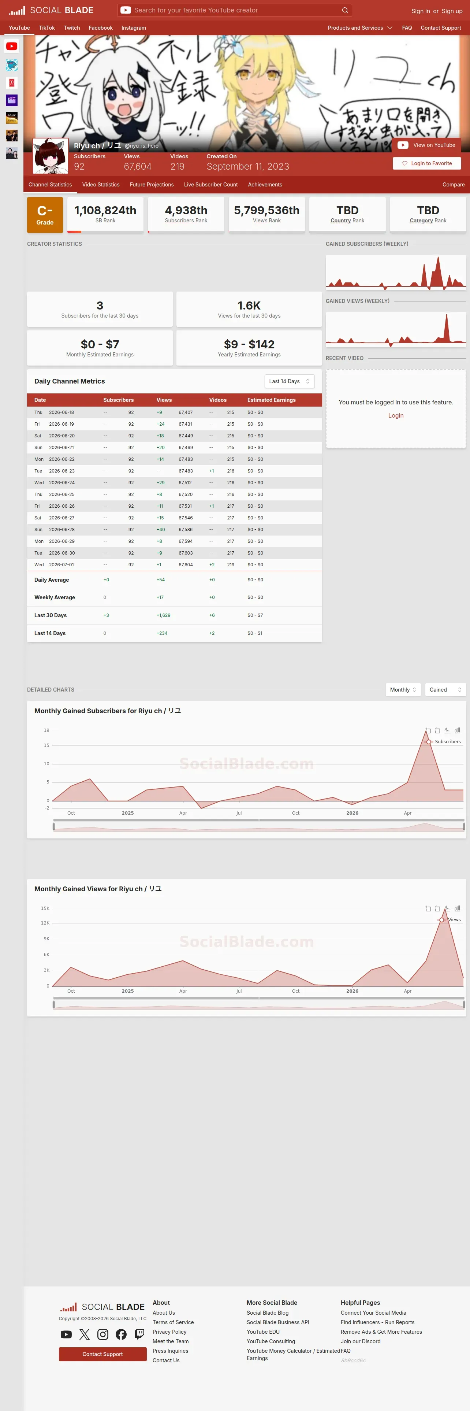Image resolution: width=470 pixels, height=1411 pixels.
Task: Switch to the Twitch platform tab
Action: [x=72, y=28]
